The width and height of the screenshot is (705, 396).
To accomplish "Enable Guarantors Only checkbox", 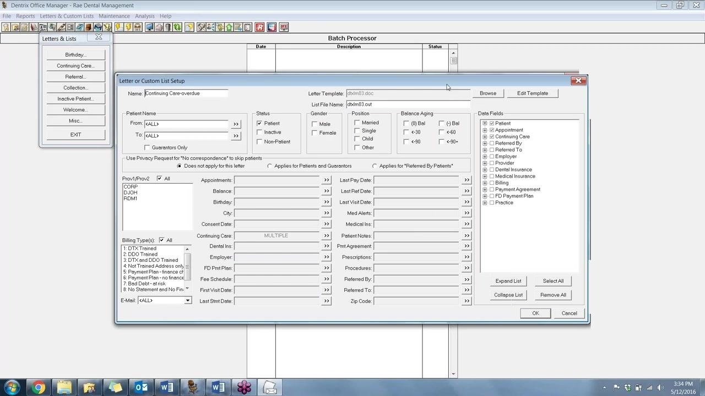I will (147, 147).
